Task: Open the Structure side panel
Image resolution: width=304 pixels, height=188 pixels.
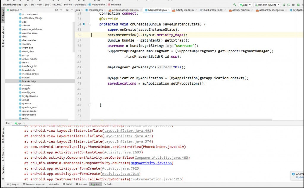Action: [x=3, y=154]
